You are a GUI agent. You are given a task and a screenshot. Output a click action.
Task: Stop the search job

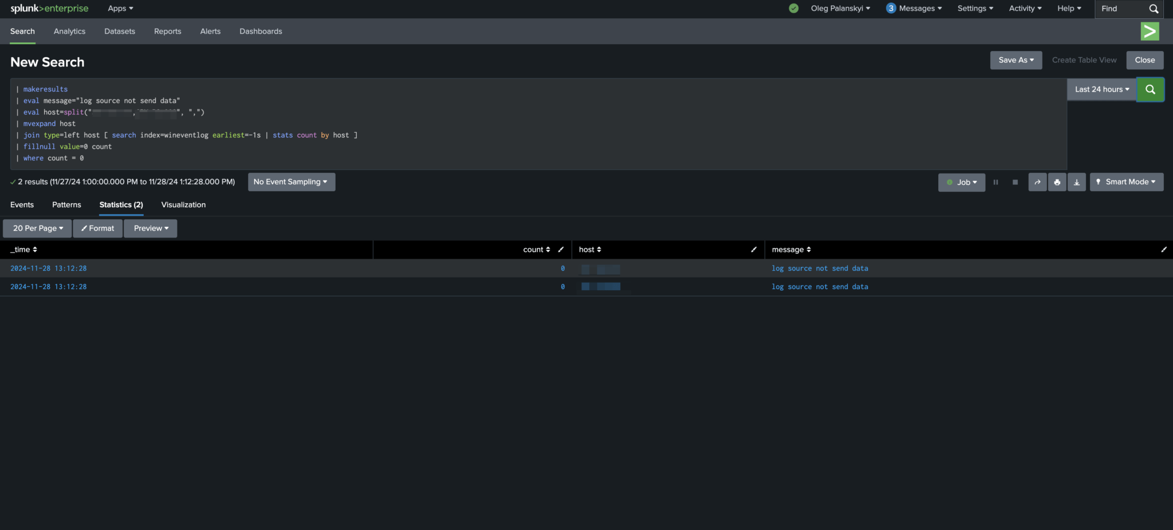click(1015, 181)
